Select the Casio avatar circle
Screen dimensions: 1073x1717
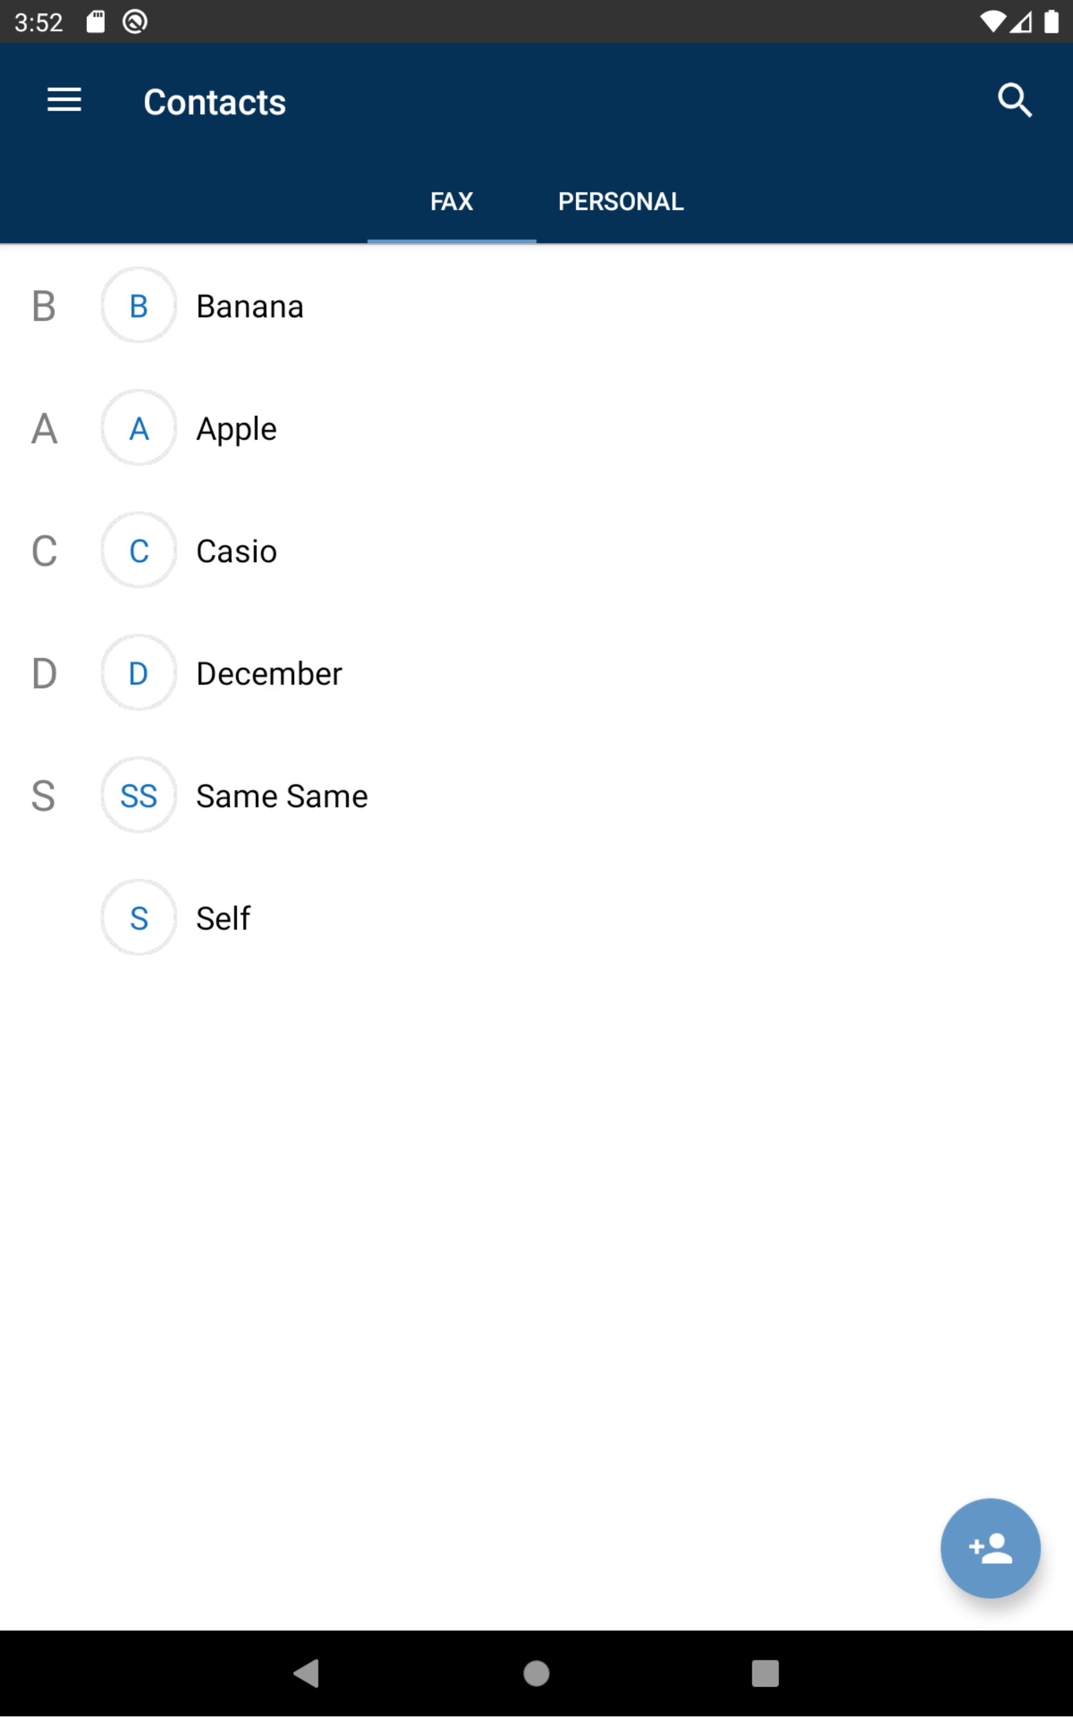tap(138, 550)
